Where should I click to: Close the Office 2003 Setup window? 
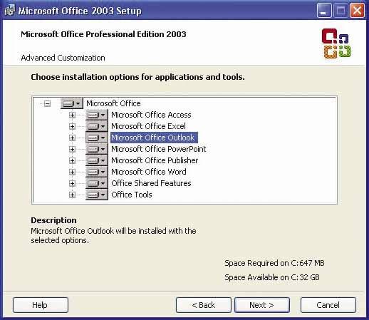(x=357, y=11)
